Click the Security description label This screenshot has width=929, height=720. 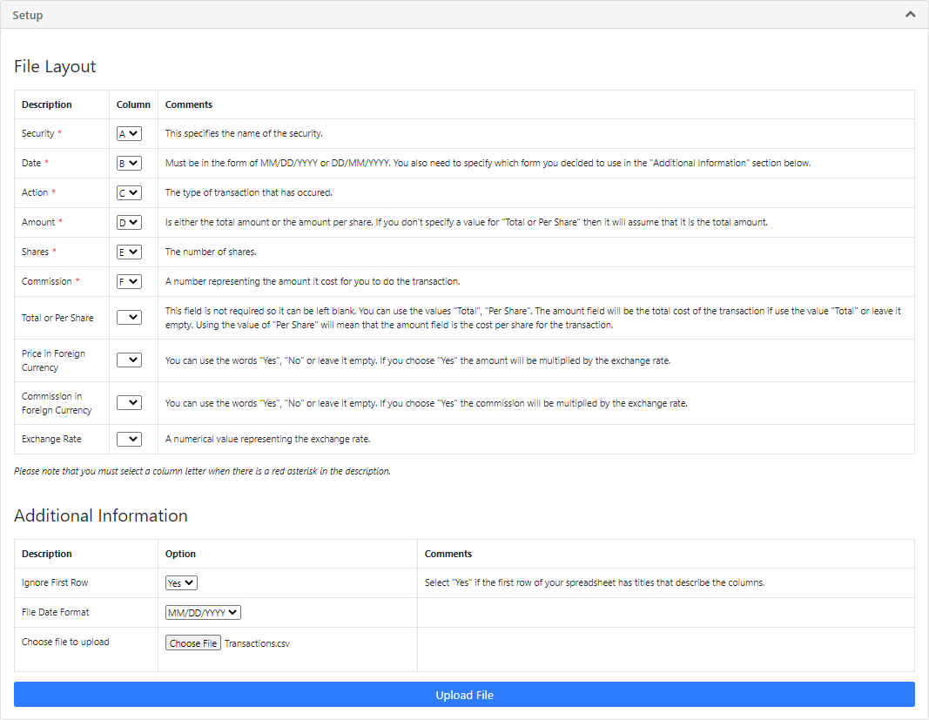(x=38, y=133)
